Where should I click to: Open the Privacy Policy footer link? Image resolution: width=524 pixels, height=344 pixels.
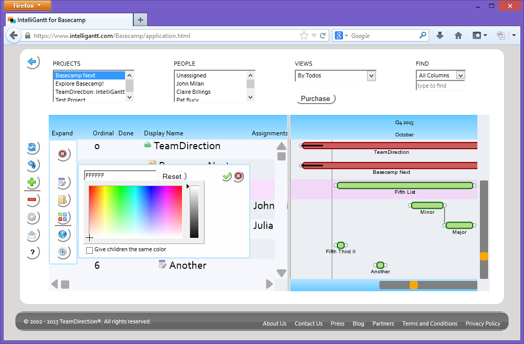(x=483, y=323)
